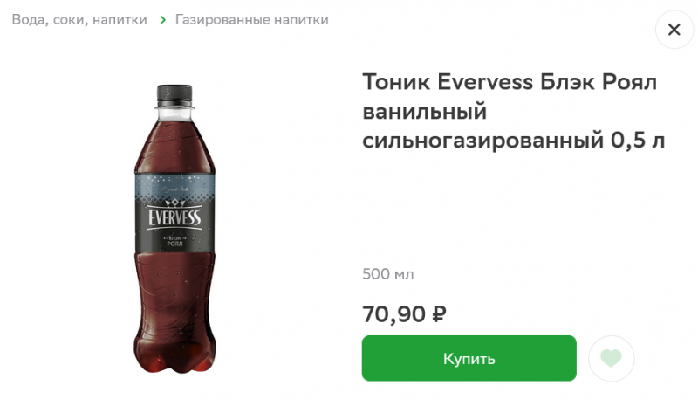
Task: Click the ruble currency sign
Action: (x=439, y=314)
